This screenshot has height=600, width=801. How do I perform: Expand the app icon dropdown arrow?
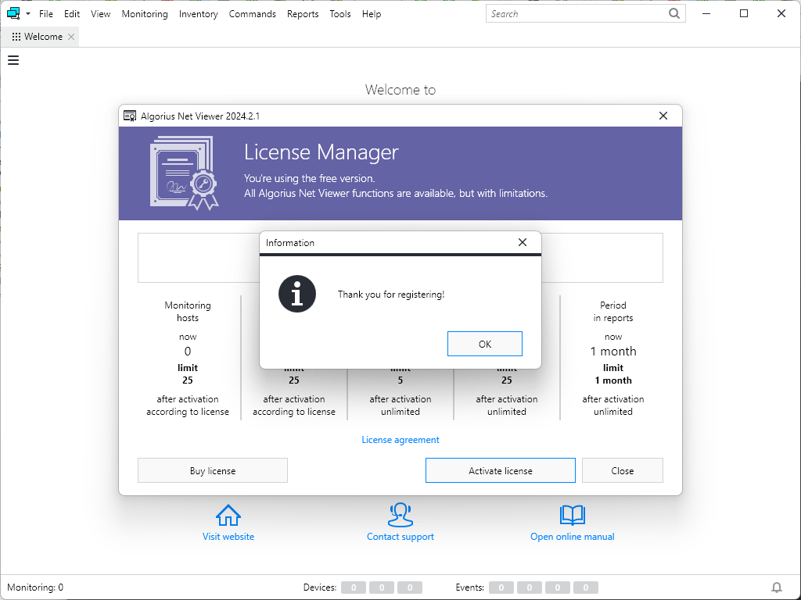tap(28, 14)
